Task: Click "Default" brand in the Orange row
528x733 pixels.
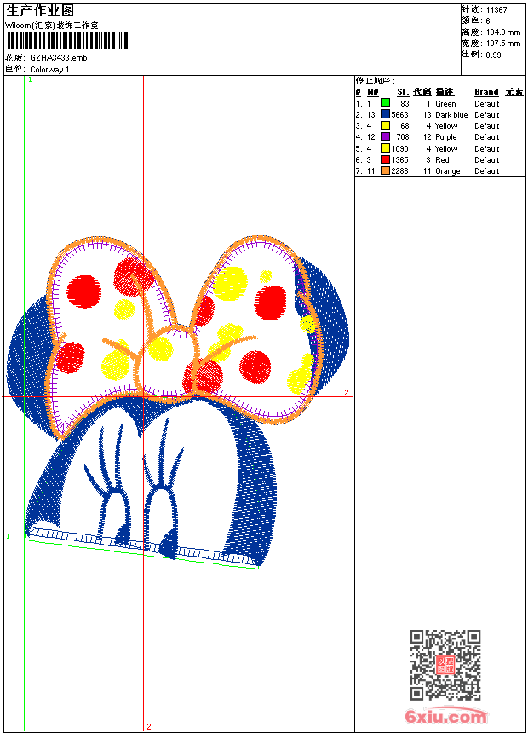Action: pyautogui.click(x=487, y=171)
